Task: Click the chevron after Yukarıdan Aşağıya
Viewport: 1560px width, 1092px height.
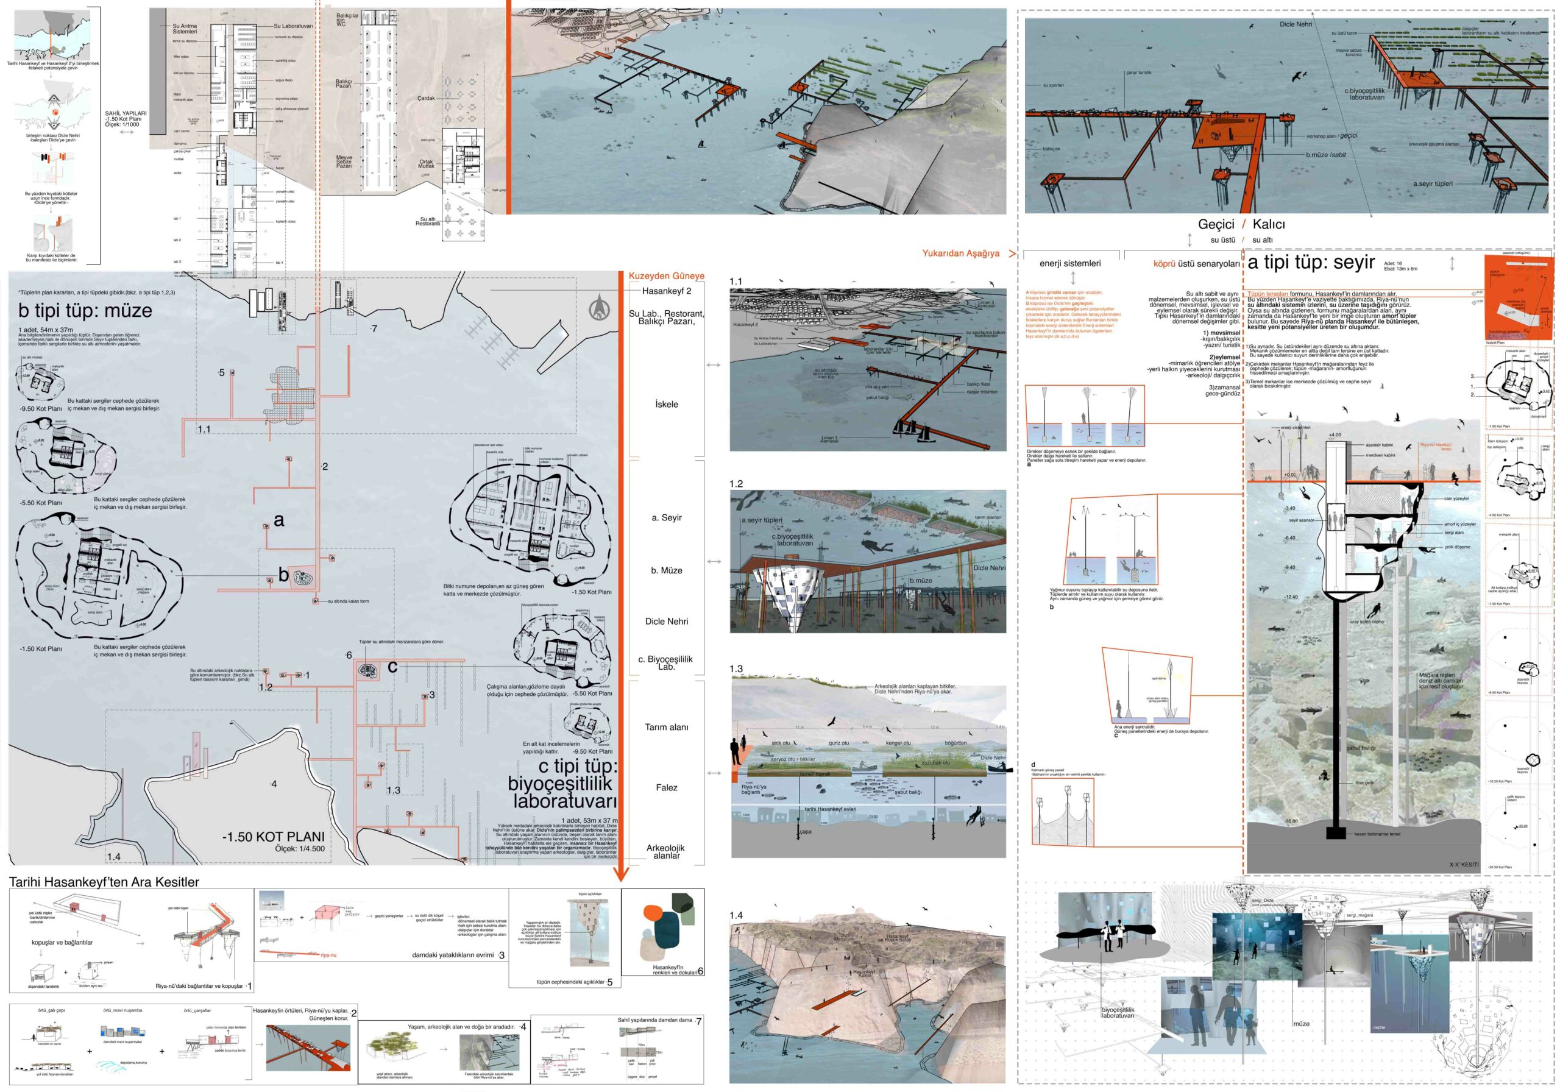Action: pyautogui.click(x=1012, y=253)
